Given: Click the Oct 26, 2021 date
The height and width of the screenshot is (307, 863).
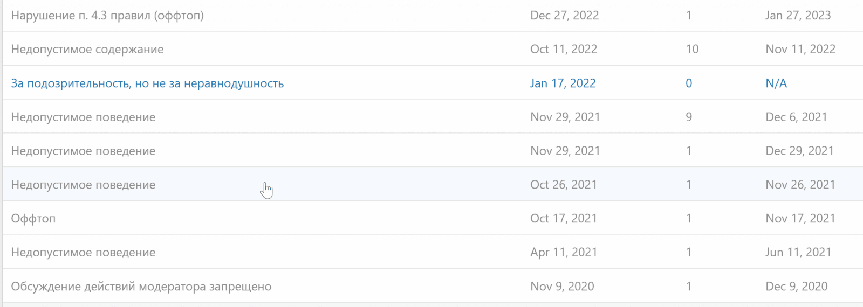Looking at the screenshot, I should (564, 185).
